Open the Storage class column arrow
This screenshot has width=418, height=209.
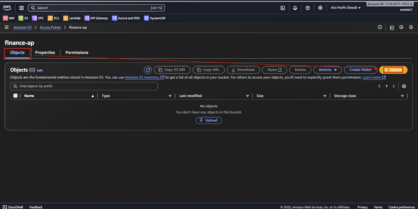point(402,96)
